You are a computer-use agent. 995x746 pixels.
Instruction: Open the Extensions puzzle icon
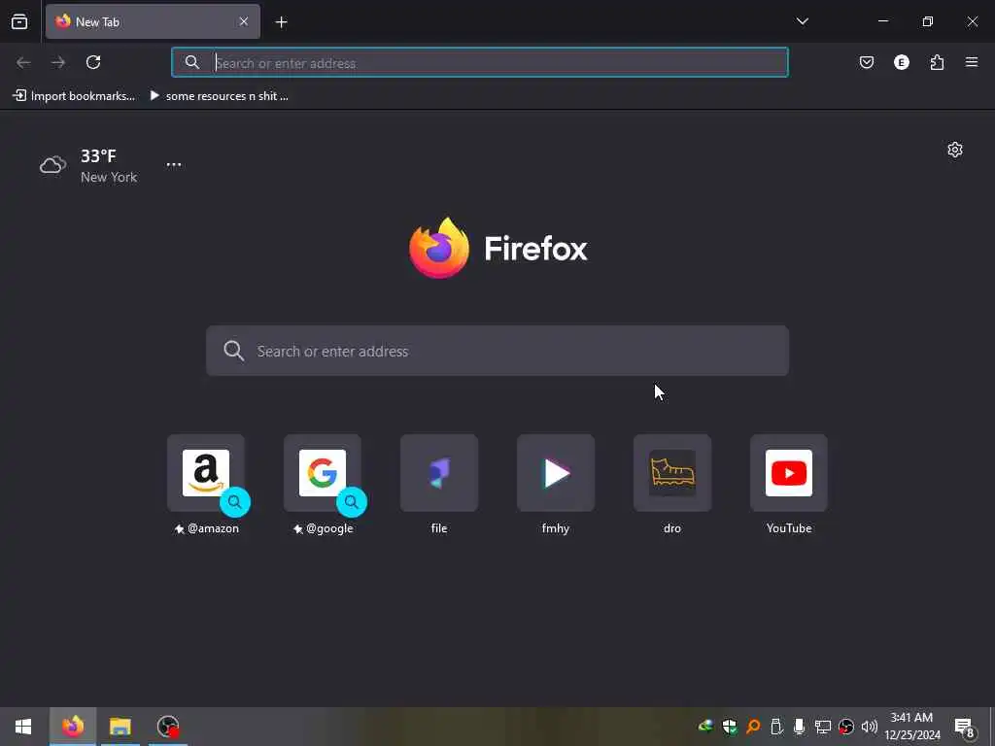coord(937,62)
